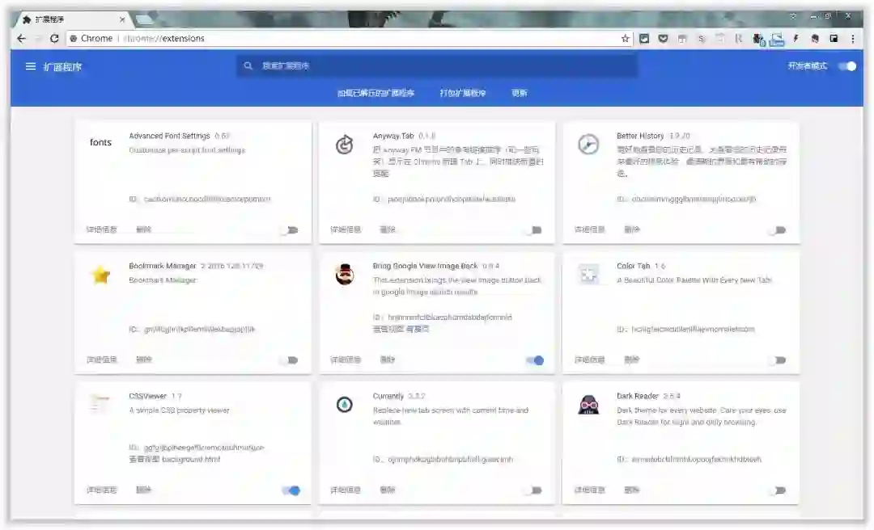
Task: Click the Currently droplet icon
Action: pyautogui.click(x=345, y=405)
